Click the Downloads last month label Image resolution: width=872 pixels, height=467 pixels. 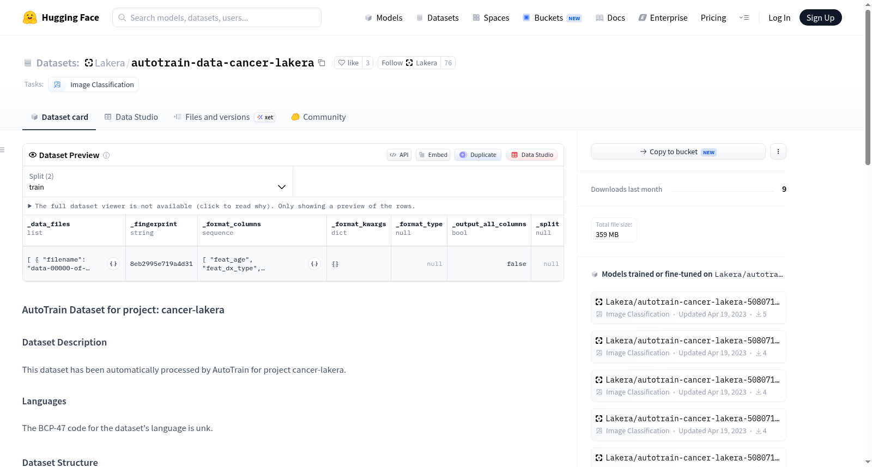[x=627, y=189]
